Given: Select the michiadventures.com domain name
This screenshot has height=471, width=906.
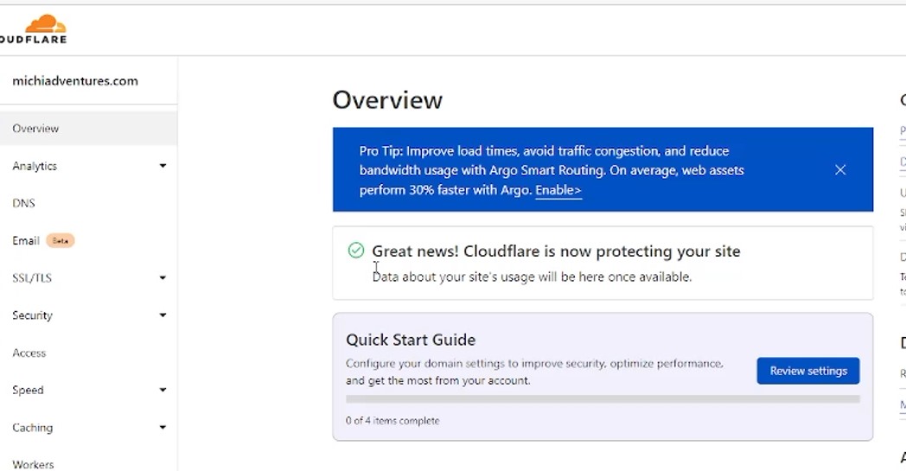Looking at the screenshot, I should click(75, 81).
